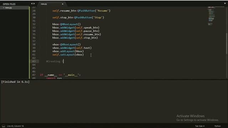Click the minimap code preview
Viewport: 228px width, 128px height.
point(212,16)
